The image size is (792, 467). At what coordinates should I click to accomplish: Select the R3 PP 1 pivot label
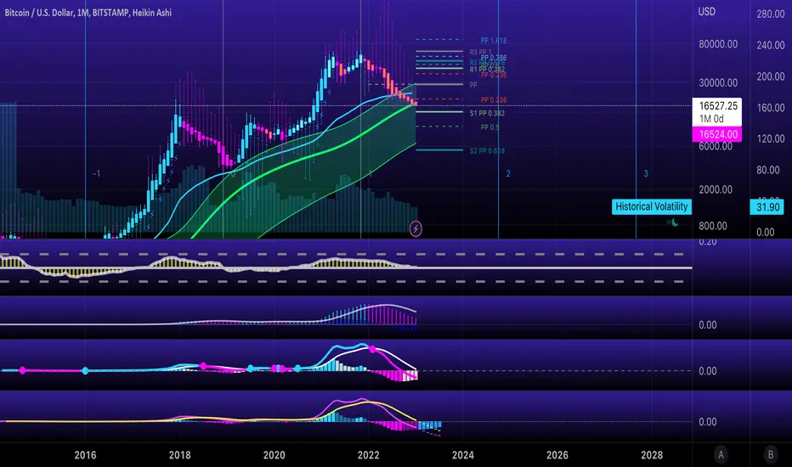click(480, 52)
